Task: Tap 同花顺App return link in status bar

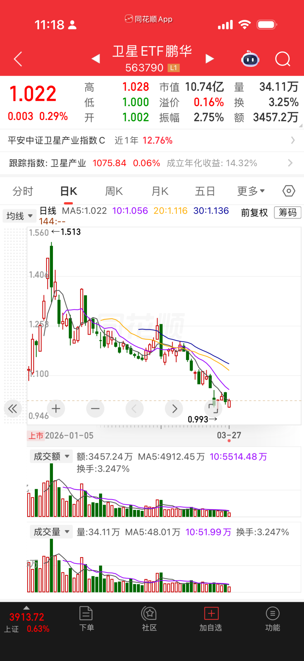Action: (x=149, y=19)
